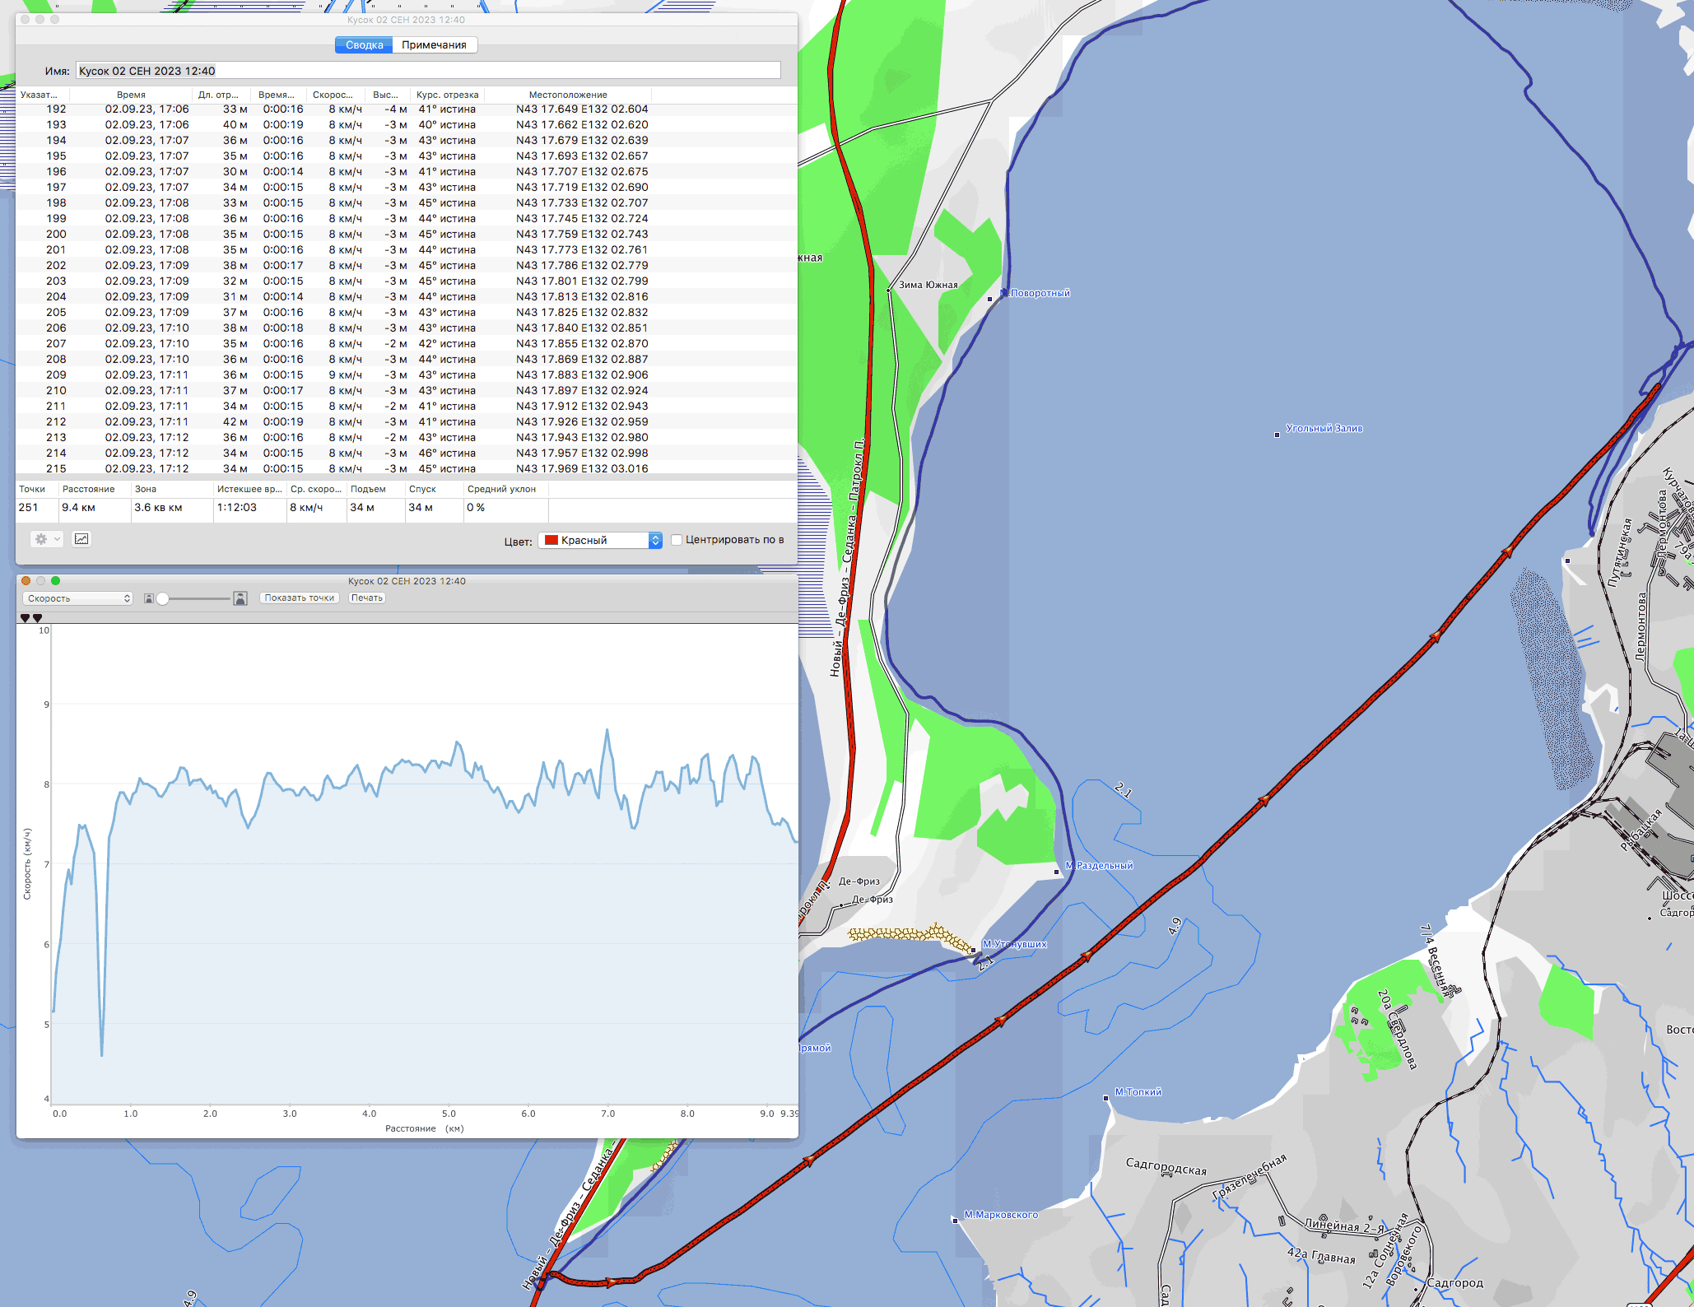This screenshot has width=1694, height=1307.
Task: Click the large zoom-in icon beside the slider
Action: pos(240,598)
